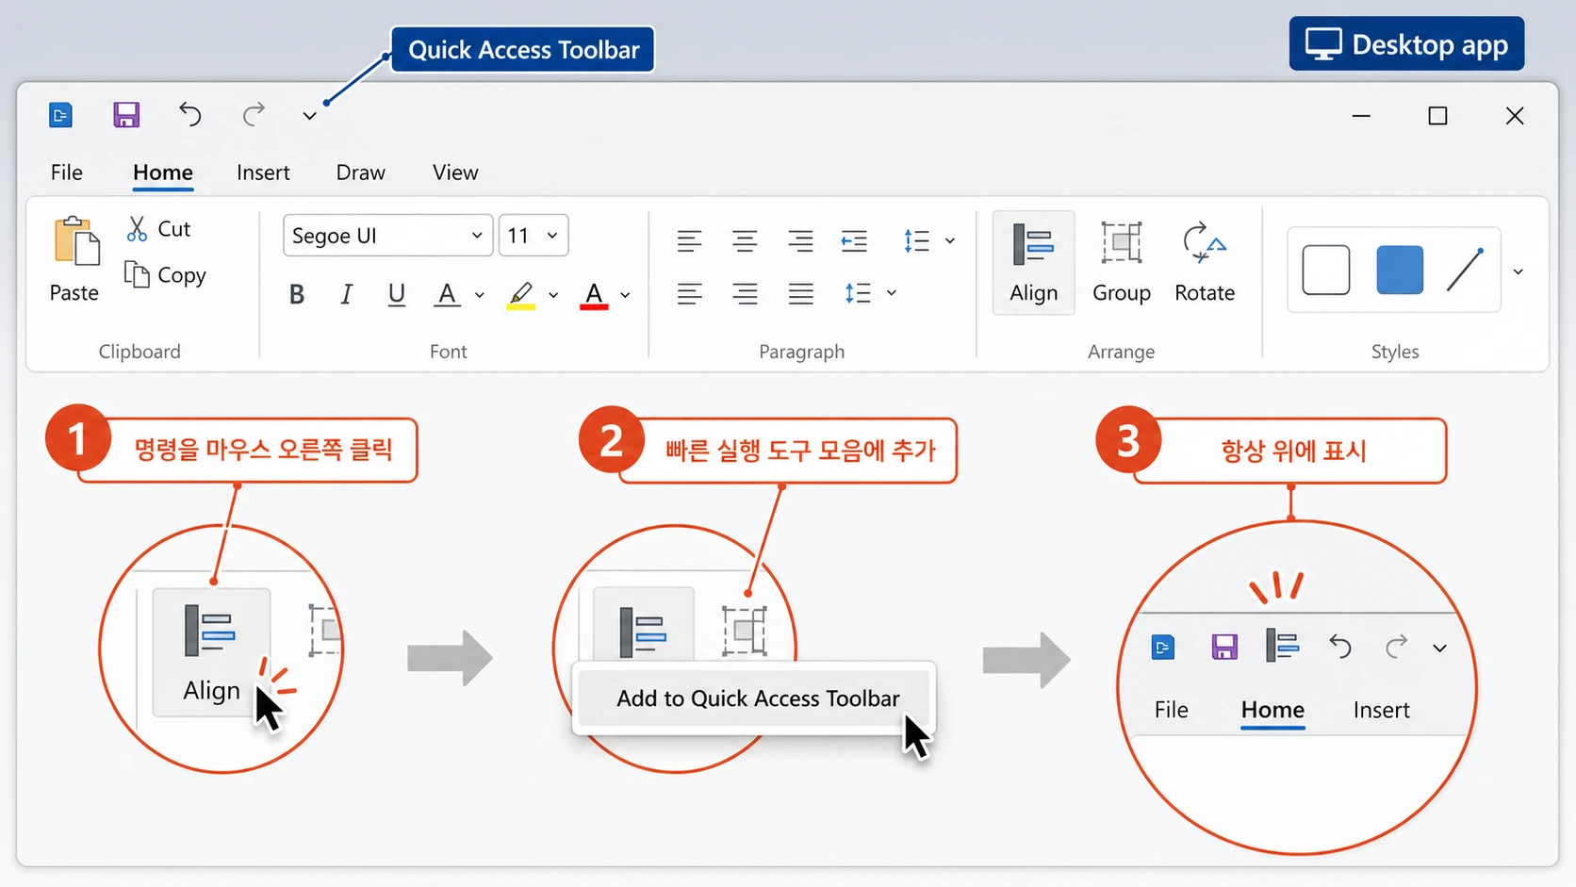Screen dimensions: 1576x887
Task: Open the Segoe UI font name dropdown
Action: [387, 236]
